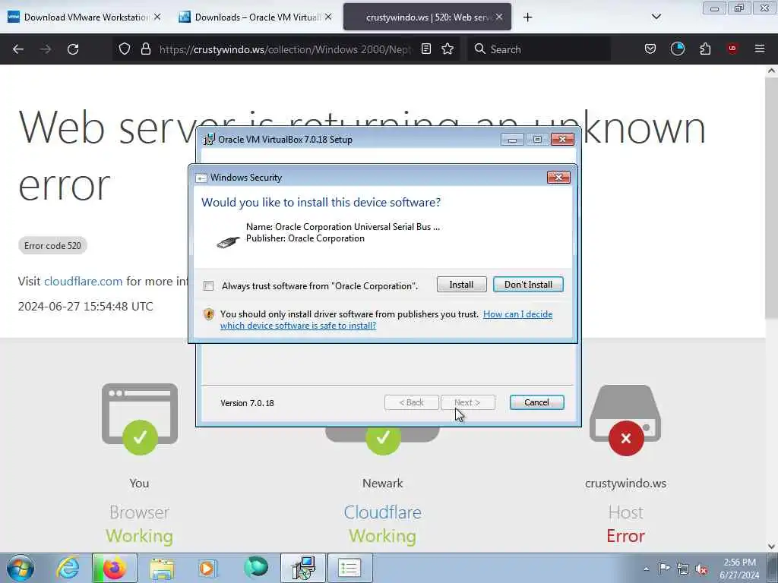Close the crustywindo.ws tab
Image resolution: width=778 pixels, height=583 pixels.
tap(499, 17)
